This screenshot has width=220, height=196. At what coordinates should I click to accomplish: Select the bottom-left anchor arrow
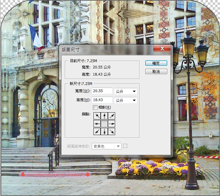coord(97,131)
